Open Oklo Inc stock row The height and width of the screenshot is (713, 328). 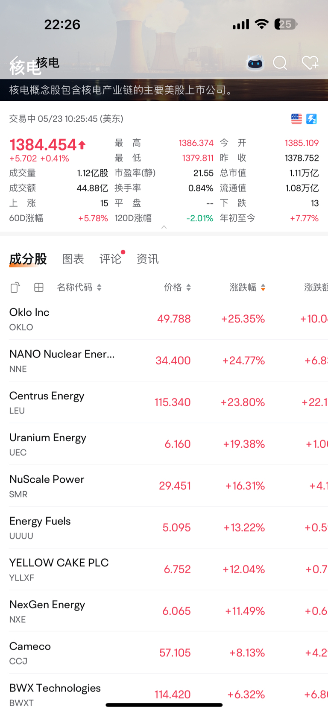point(164,319)
